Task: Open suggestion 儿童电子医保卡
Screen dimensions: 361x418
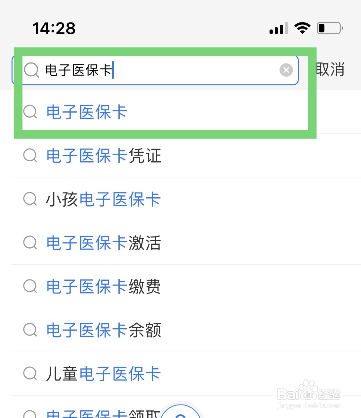Action: tap(103, 374)
